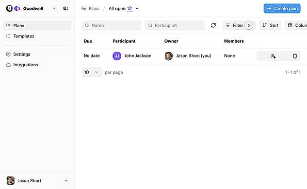The width and height of the screenshot is (307, 189).
Task: Open the Filter button with 2 active
Action: coord(239,25)
